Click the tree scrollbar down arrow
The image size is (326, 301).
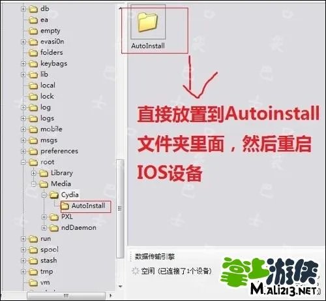pos(120,286)
